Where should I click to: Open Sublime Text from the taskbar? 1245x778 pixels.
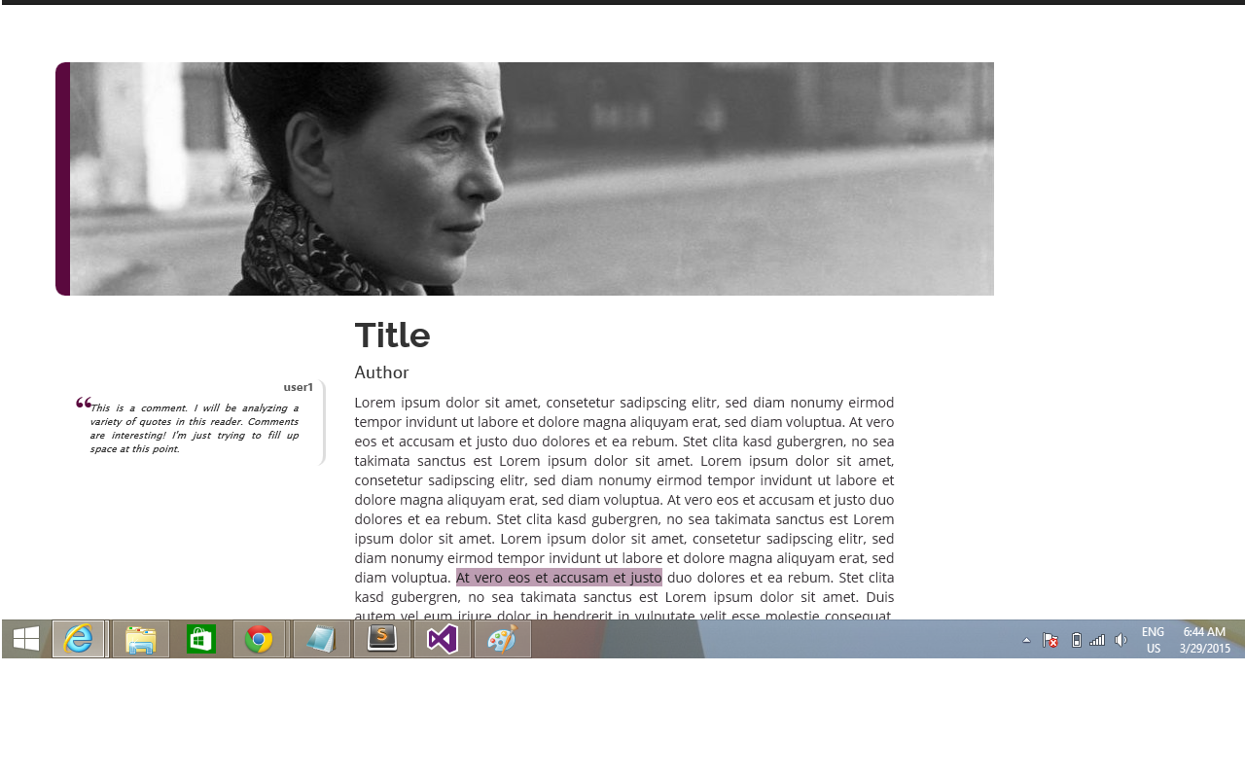[382, 639]
